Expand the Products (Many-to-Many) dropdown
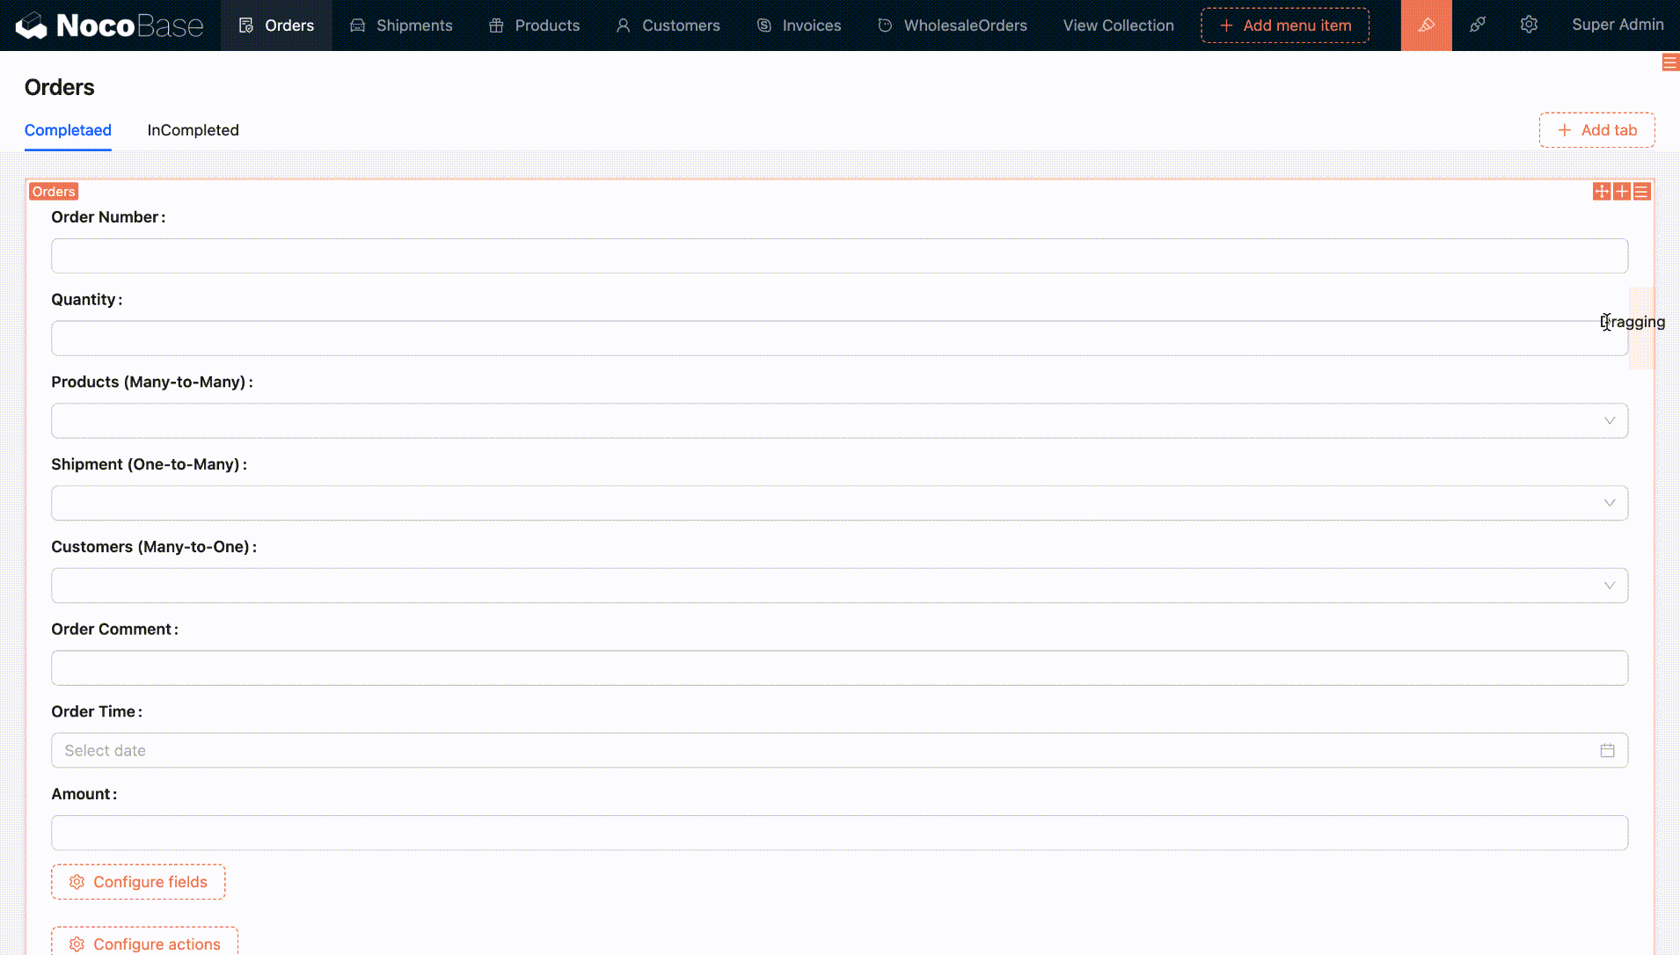 click(1609, 421)
